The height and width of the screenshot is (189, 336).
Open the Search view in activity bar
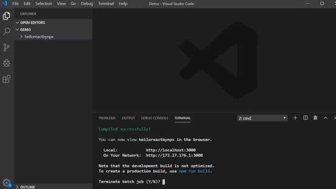pos(6,31)
